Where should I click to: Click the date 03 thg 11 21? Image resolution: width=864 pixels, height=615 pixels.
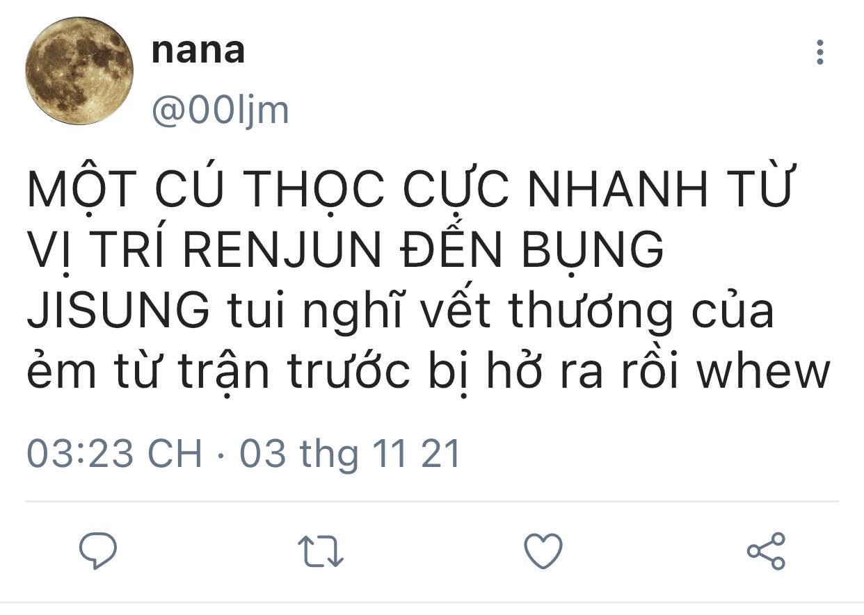coord(351,453)
